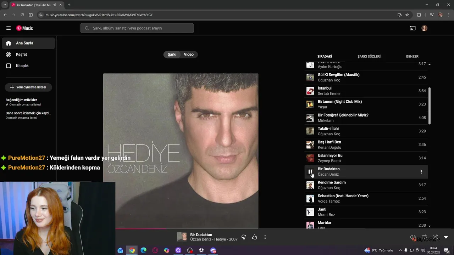
Task: Collapse the player page with down arrow
Action: [x=446, y=237]
